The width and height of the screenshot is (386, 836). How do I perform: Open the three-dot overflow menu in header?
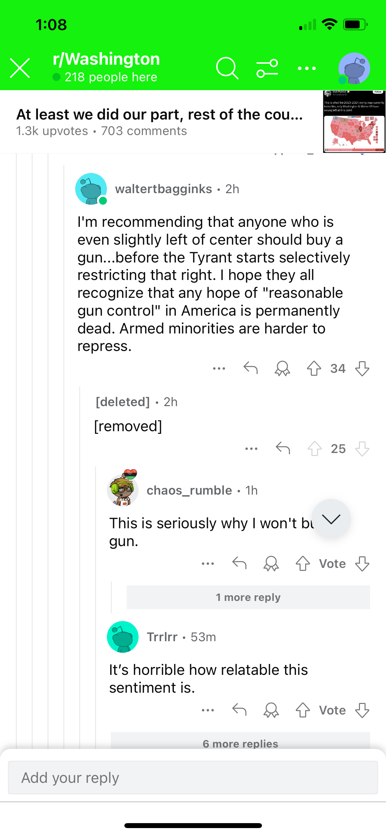point(307,68)
